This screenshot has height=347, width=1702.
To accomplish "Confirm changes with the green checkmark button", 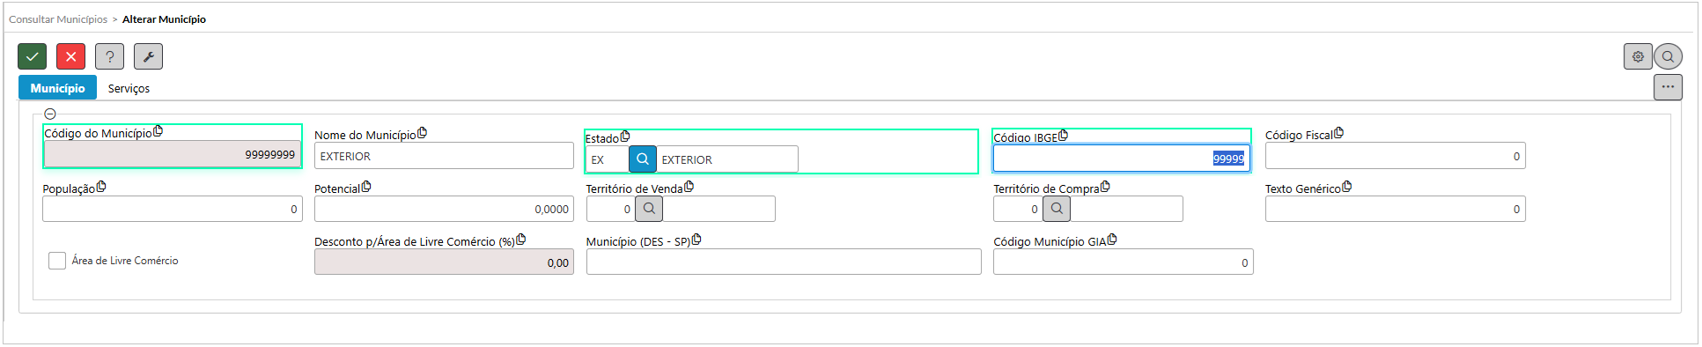I will click(x=32, y=56).
